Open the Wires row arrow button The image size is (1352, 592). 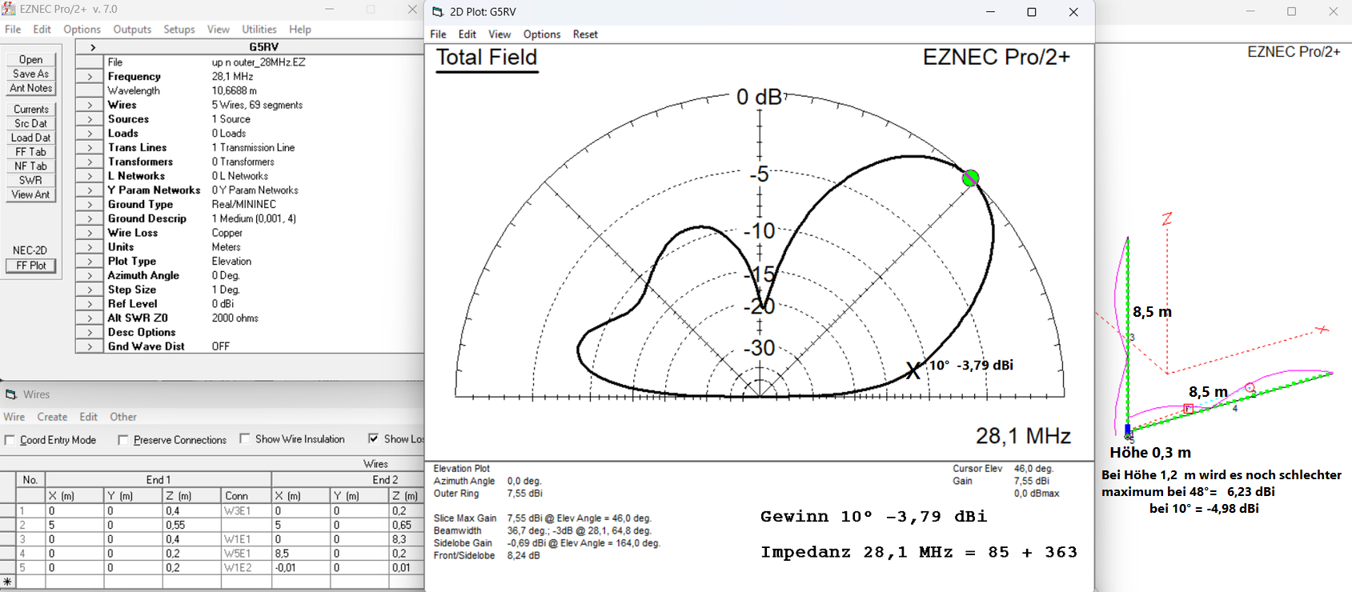pos(90,105)
